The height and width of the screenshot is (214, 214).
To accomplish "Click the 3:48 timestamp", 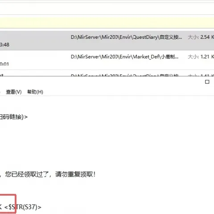I will [4, 45].
